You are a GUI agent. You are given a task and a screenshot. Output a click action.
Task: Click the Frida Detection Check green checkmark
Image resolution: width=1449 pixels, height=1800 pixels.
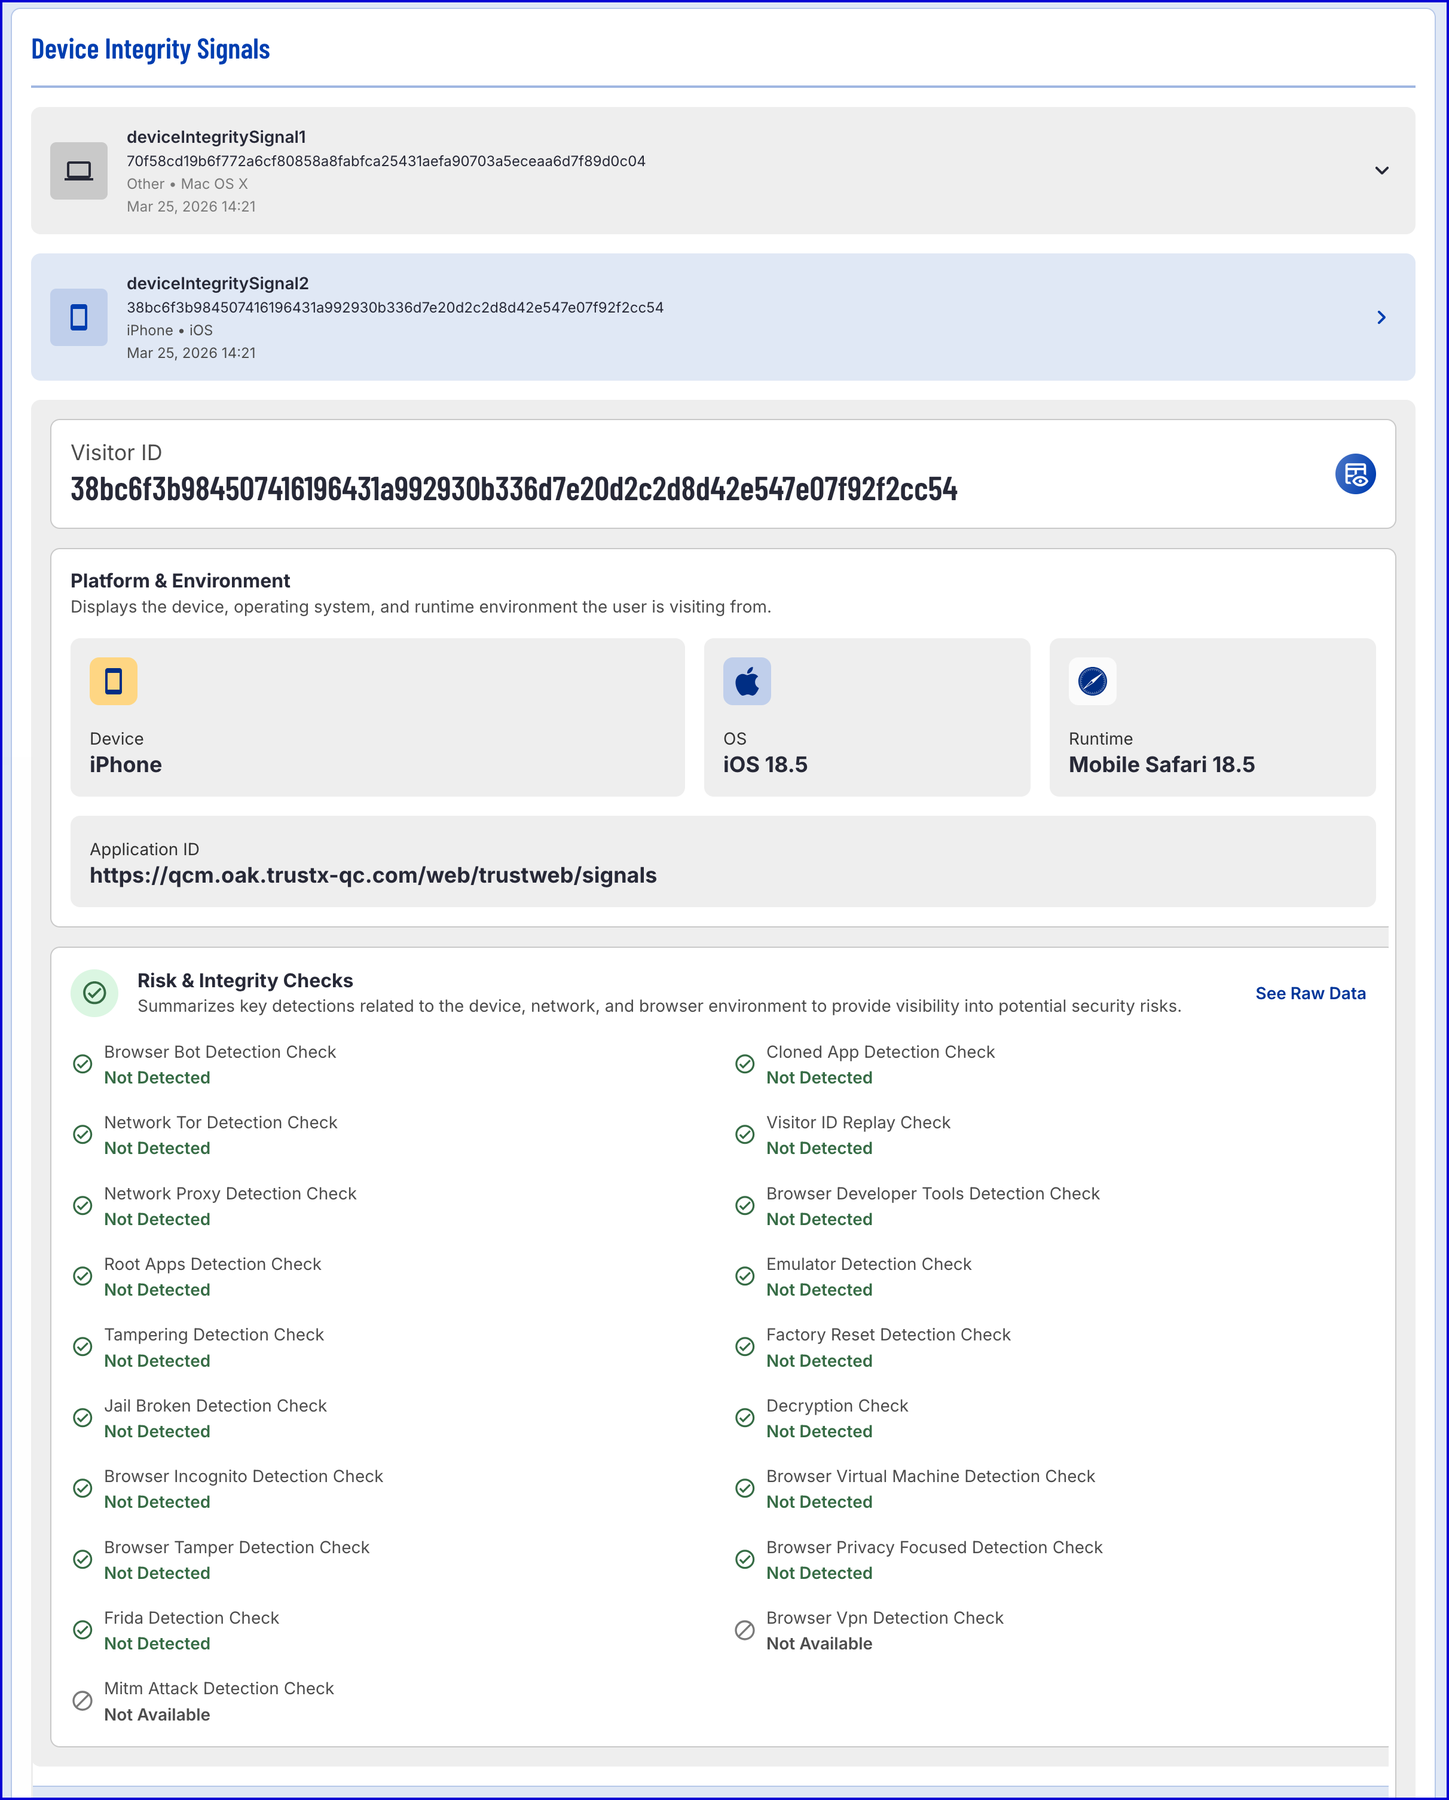click(x=82, y=1630)
